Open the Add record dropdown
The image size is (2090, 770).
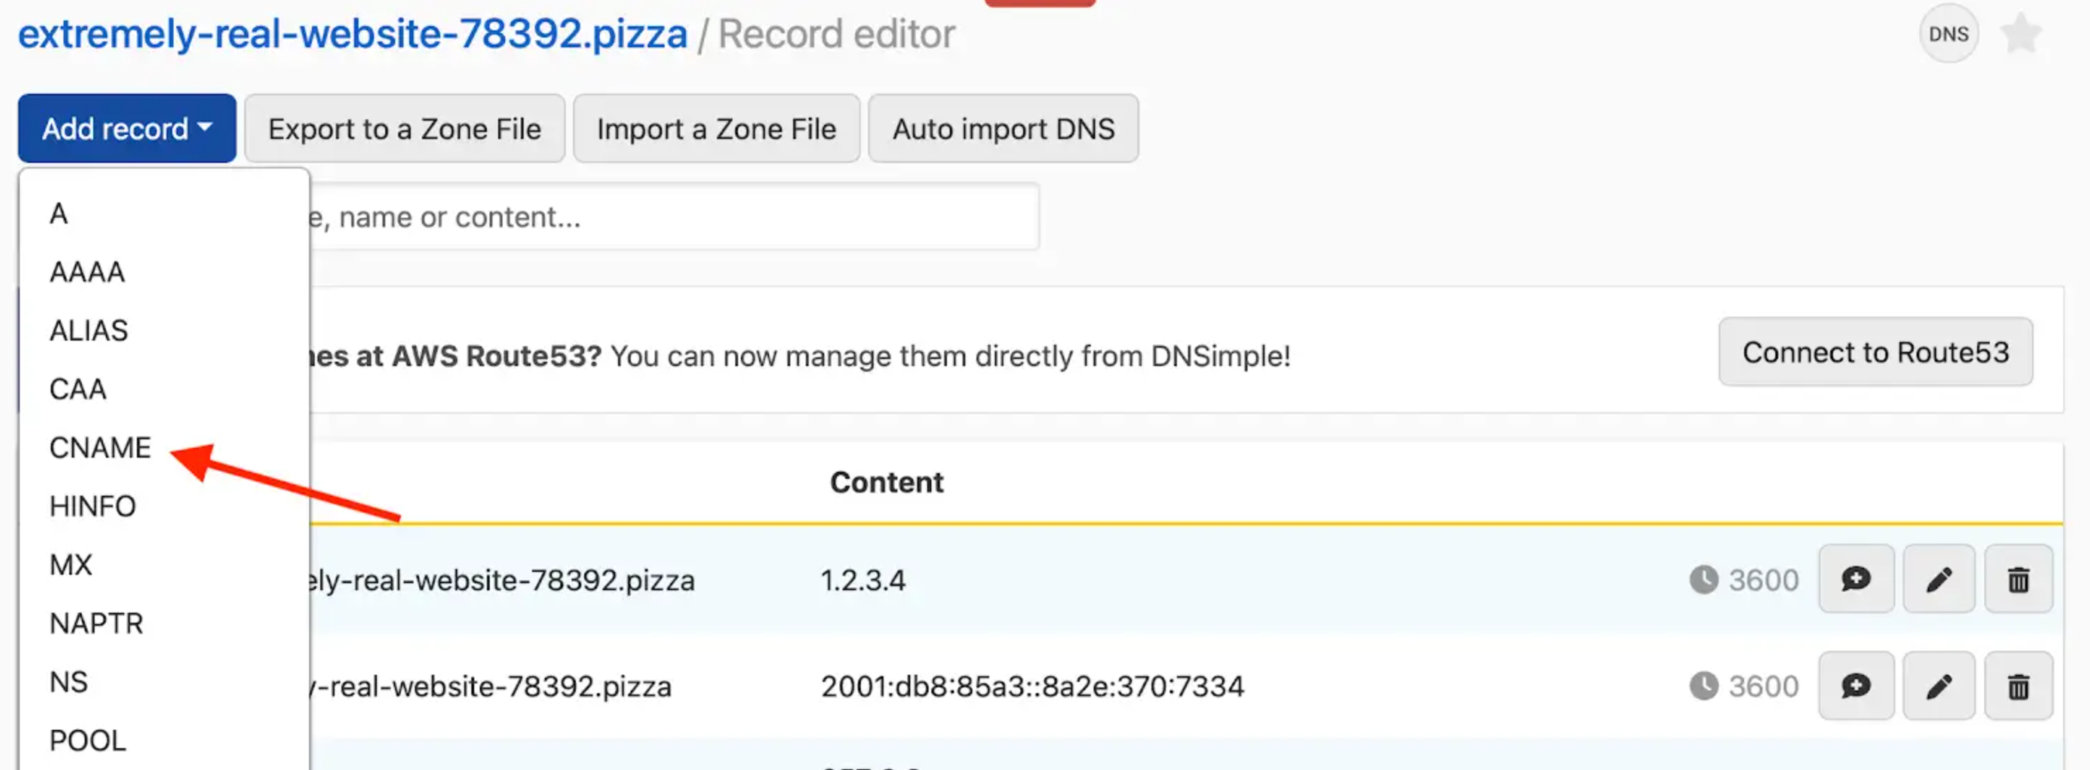(126, 128)
